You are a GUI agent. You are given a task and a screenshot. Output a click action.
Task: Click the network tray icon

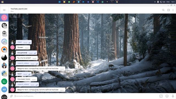(x=161, y=2)
